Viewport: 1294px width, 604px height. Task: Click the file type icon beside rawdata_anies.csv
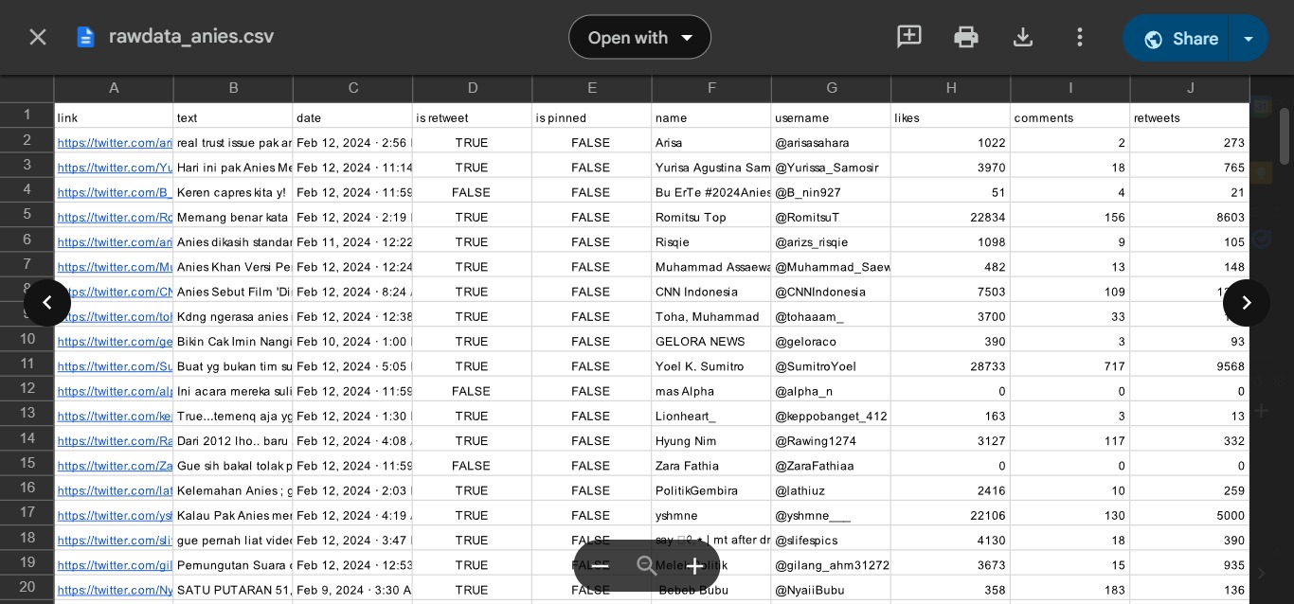click(86, 37)
